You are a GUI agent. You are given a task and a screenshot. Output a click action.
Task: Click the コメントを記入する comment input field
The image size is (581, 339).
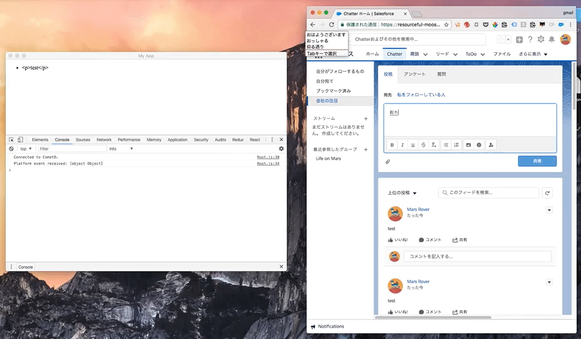coord(477,256)
